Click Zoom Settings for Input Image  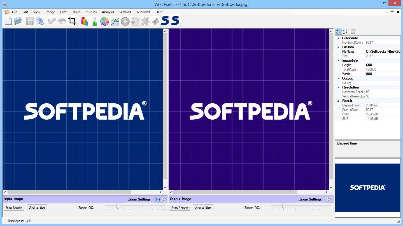[x=139, y=199]
